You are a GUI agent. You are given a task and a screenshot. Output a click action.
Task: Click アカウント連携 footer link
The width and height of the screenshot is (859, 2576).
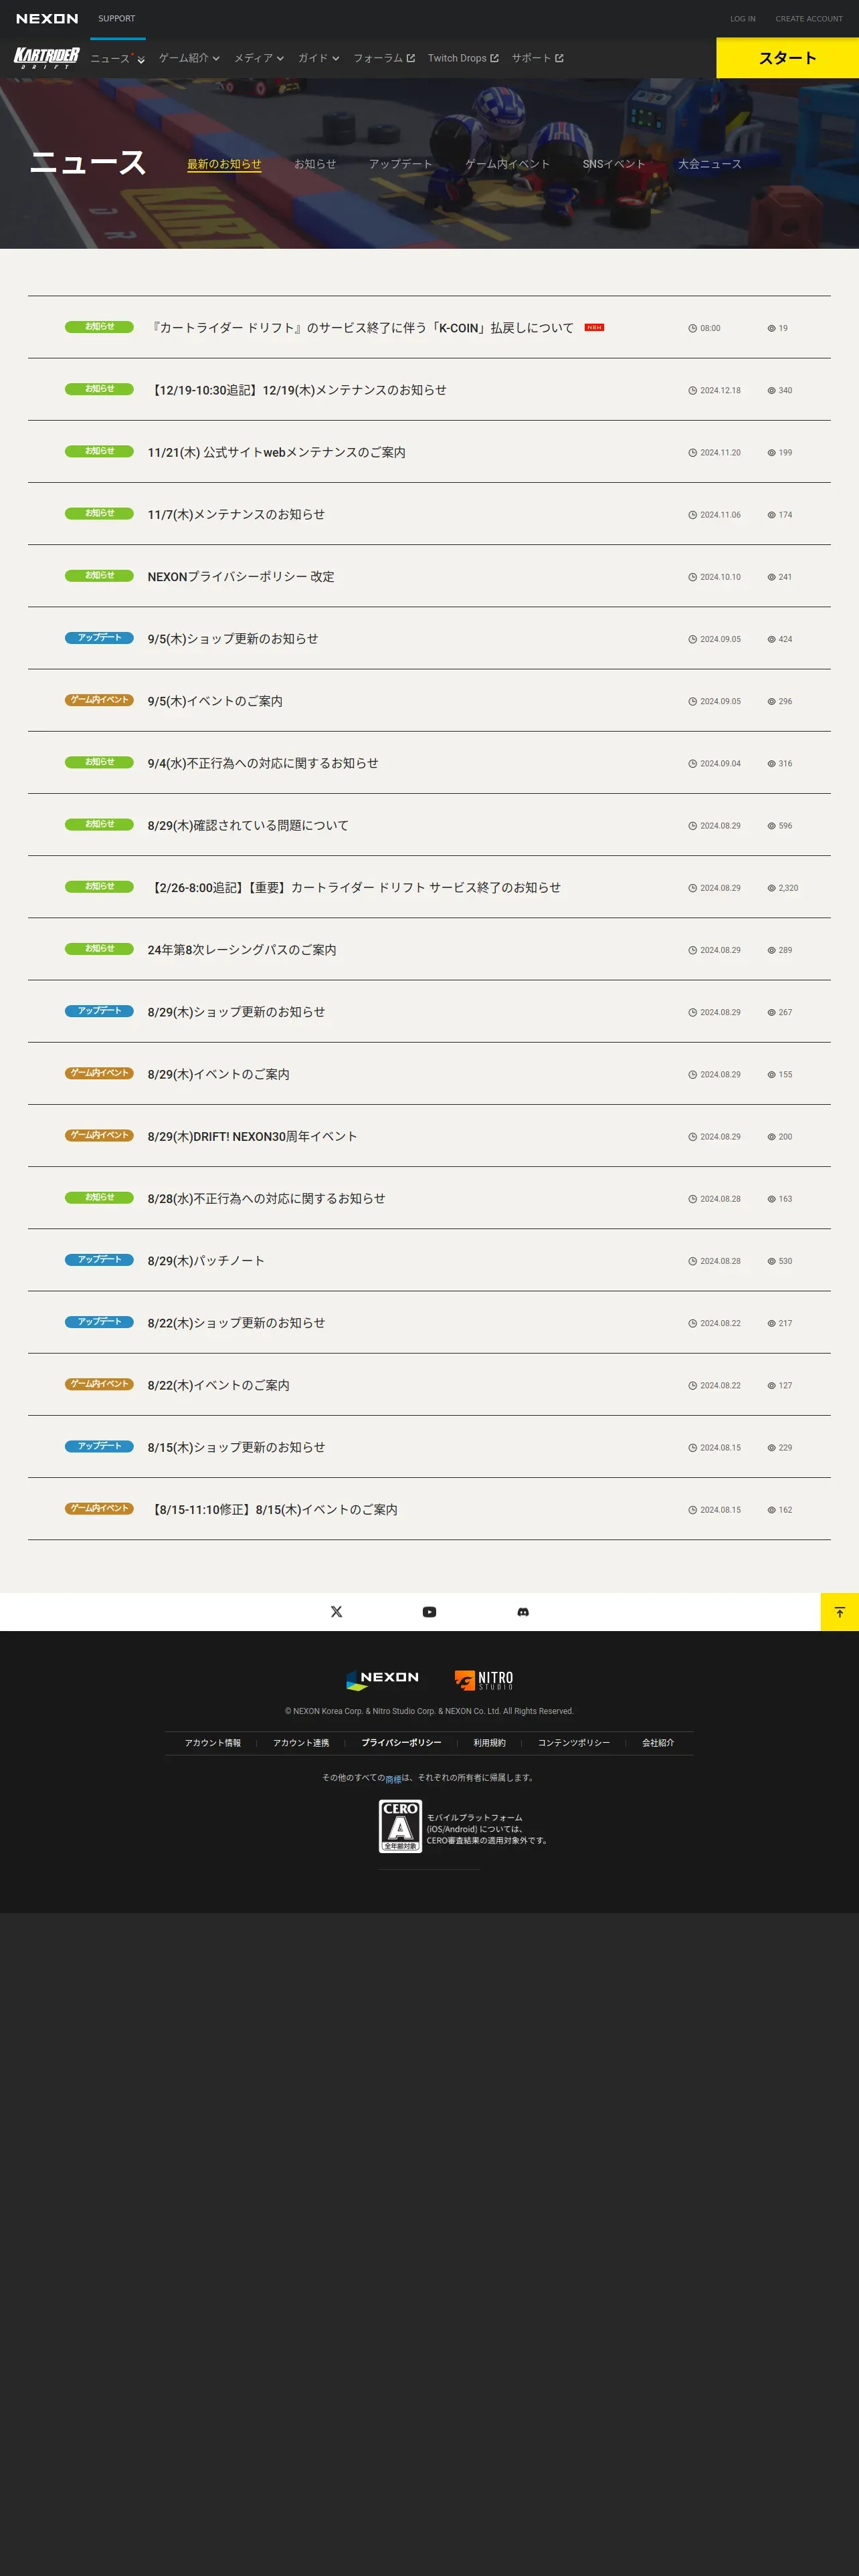(301, 1743)
